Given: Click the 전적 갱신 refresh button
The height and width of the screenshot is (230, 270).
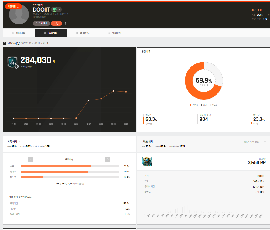Looking at the screenshot, I should pyautogui.click(x=41, y=23).
